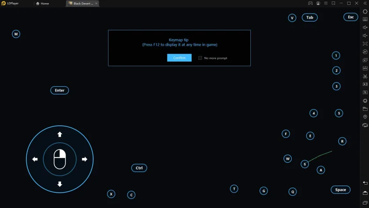Click the C key marker

131,195
